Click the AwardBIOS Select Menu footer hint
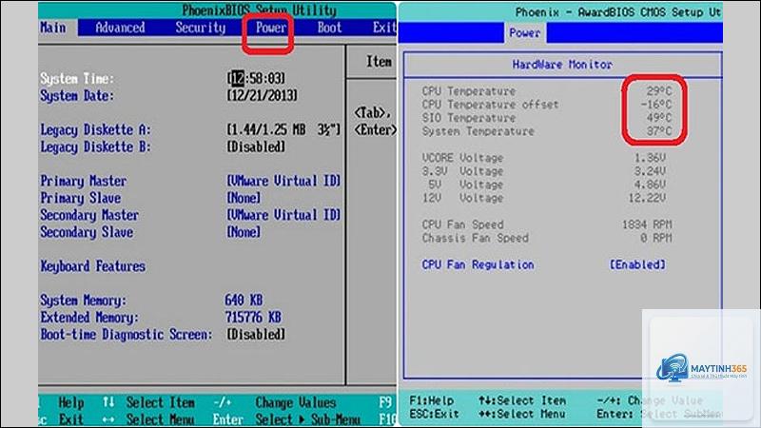Image resolution: width=761 pixels, height=428 pixels. click(522, 415)
